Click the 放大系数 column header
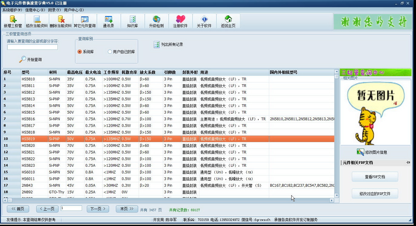The width and height of the screenshot is (416, 226). (x=151, y=73)
